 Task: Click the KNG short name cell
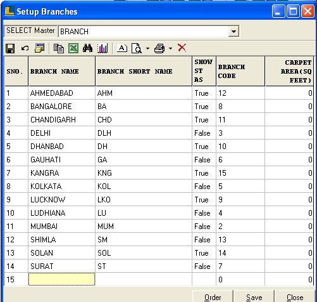point(144,173)
